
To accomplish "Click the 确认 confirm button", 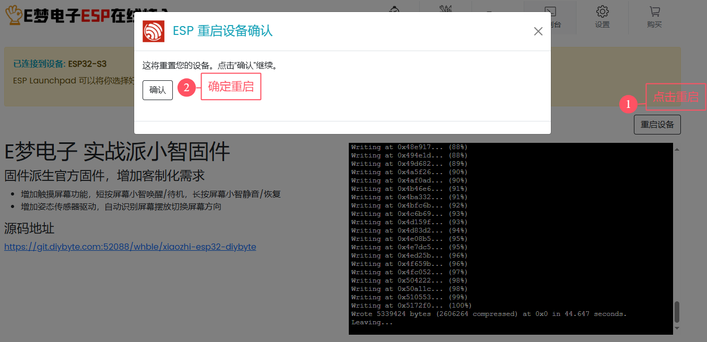I will click(157, 90).
